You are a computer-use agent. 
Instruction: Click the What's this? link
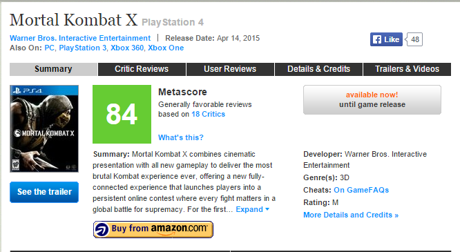181,137
